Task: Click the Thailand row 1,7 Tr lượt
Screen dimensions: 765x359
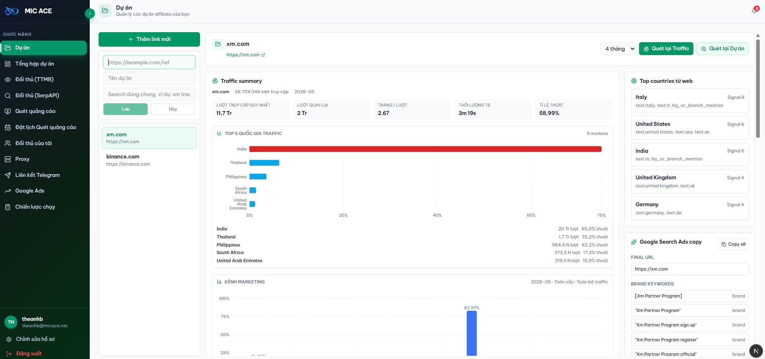Action: tap(412, 237)
